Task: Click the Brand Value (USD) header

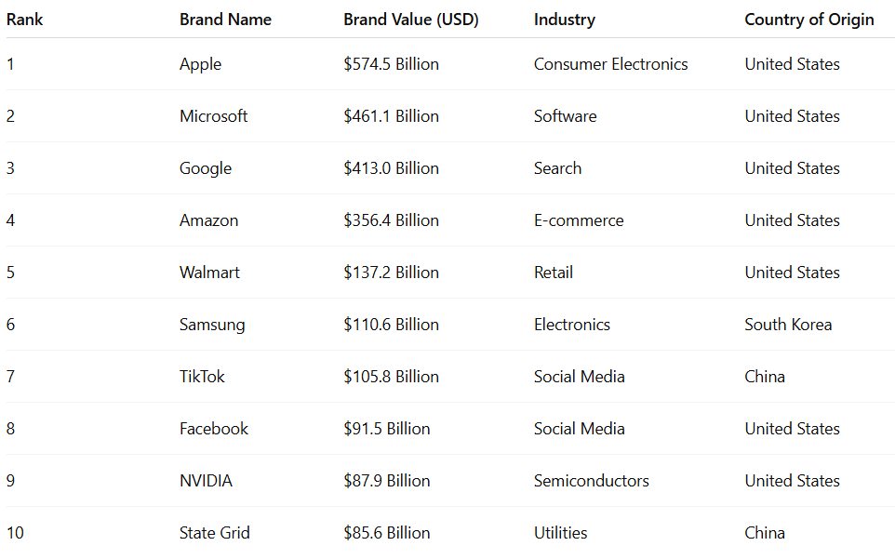Action: coord(410,20)
